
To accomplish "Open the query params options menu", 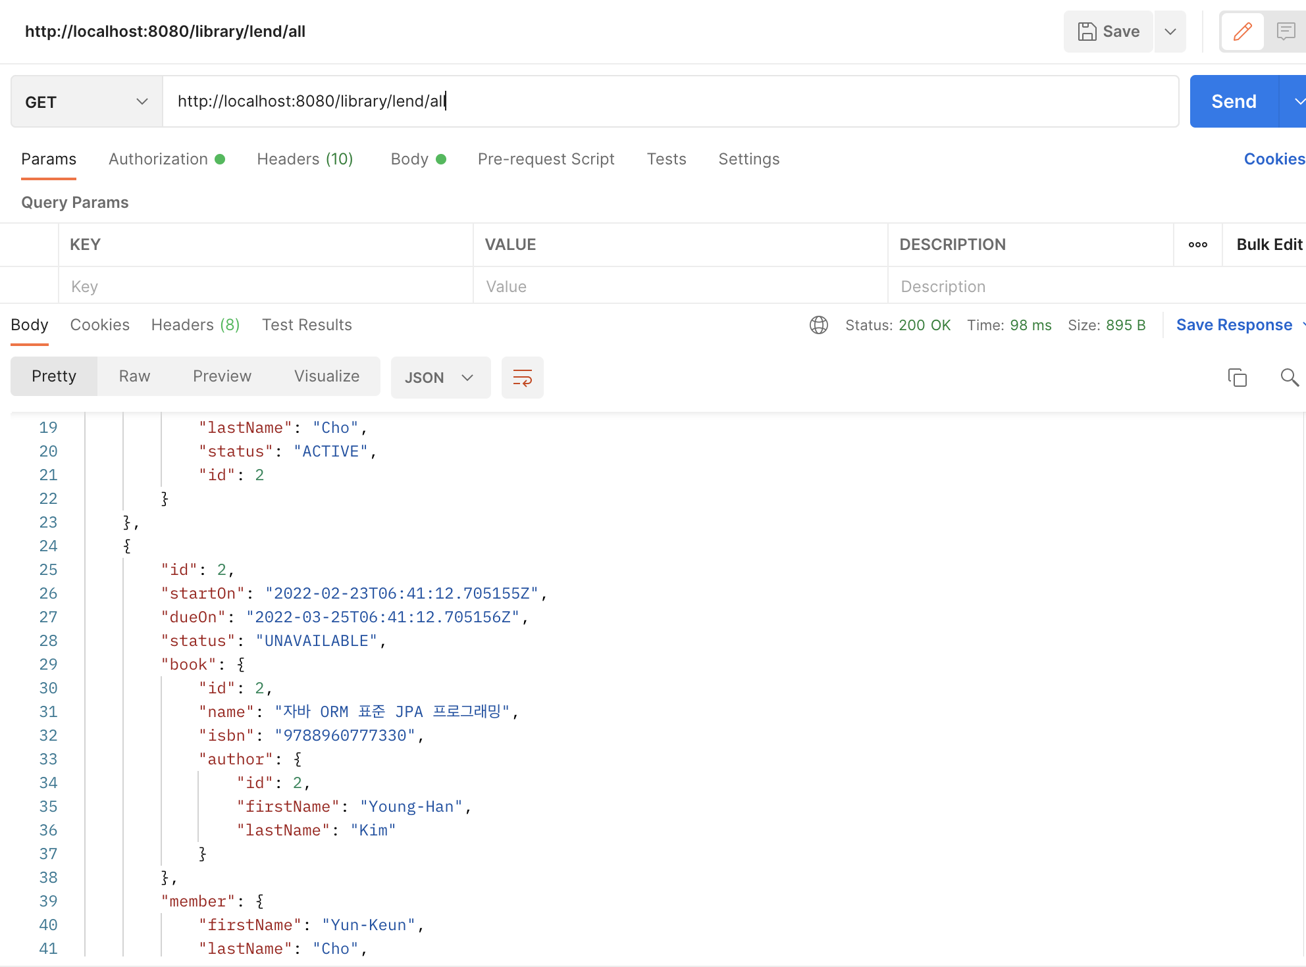I will tap(1197, 244).
